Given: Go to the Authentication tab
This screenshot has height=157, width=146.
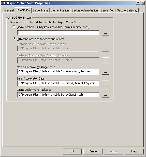Looking at the screenshot, I should coord(60,10).
